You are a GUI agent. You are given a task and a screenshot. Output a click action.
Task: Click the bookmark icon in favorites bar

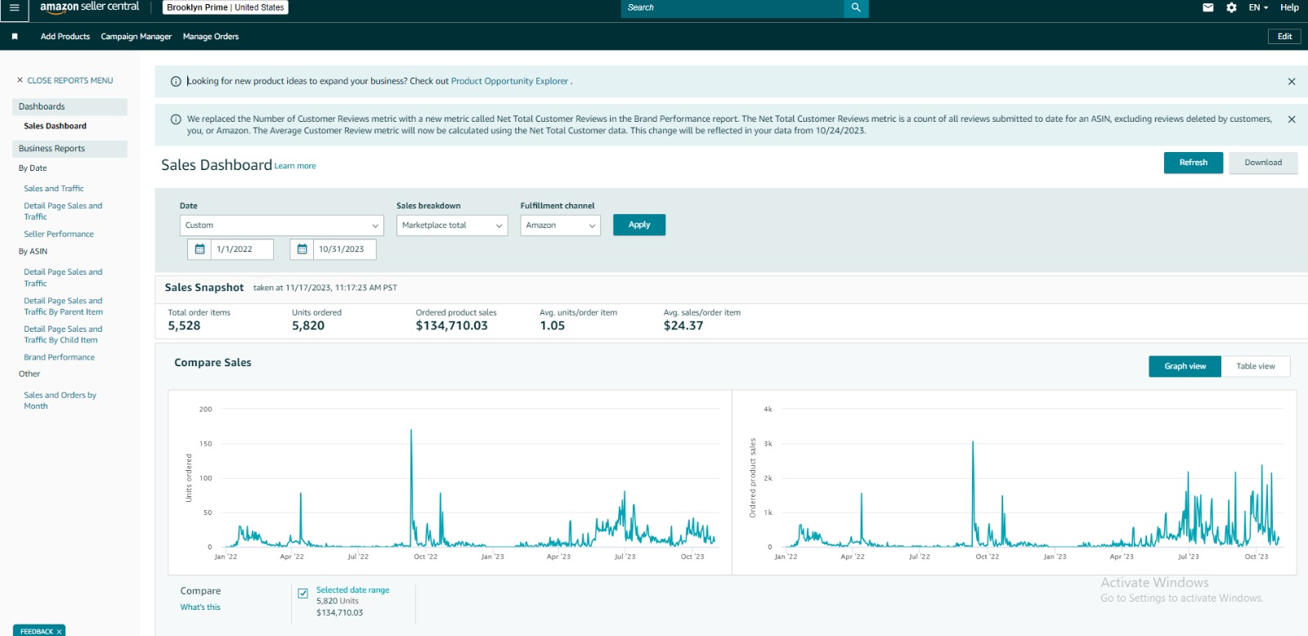[15, 37]
